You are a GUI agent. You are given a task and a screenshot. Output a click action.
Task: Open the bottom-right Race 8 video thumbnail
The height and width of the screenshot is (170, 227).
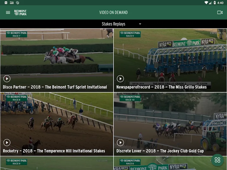(170, 163)
